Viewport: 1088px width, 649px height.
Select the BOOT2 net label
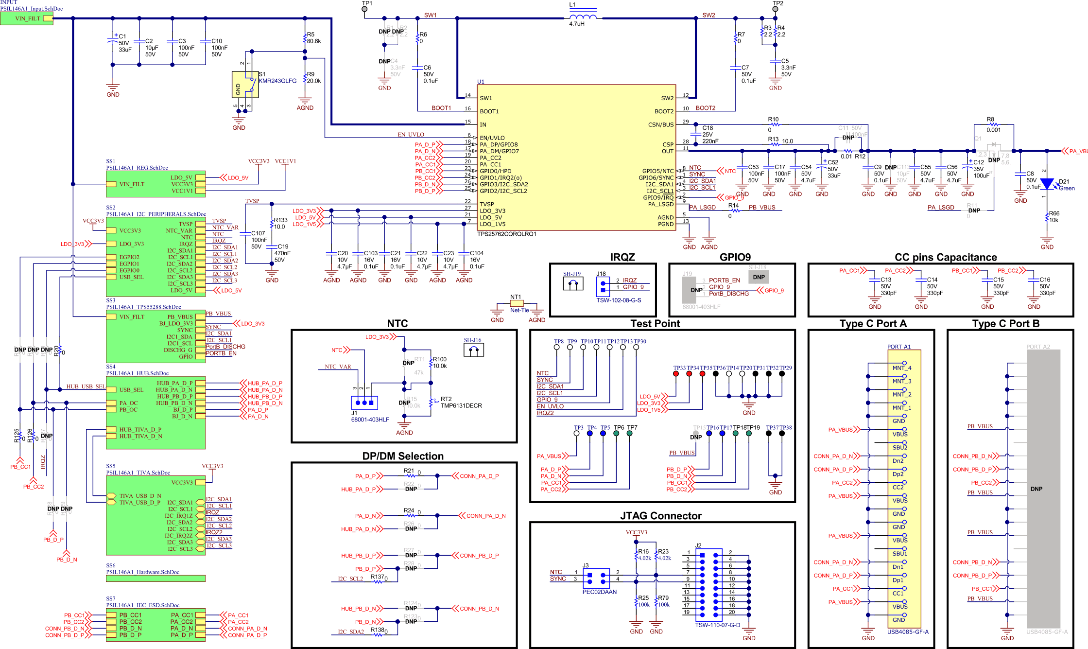click(706, 108)
